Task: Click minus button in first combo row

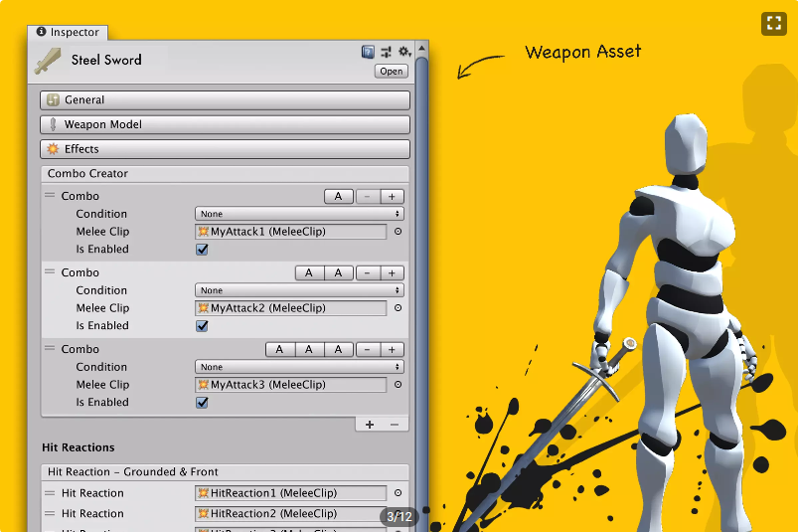Action: (367, 197)
